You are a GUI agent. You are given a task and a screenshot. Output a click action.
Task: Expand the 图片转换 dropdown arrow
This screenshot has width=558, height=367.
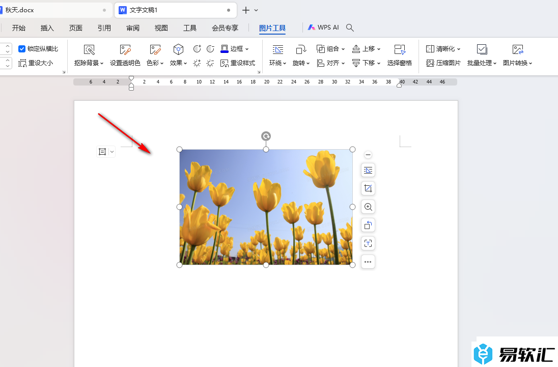(531, 63)
